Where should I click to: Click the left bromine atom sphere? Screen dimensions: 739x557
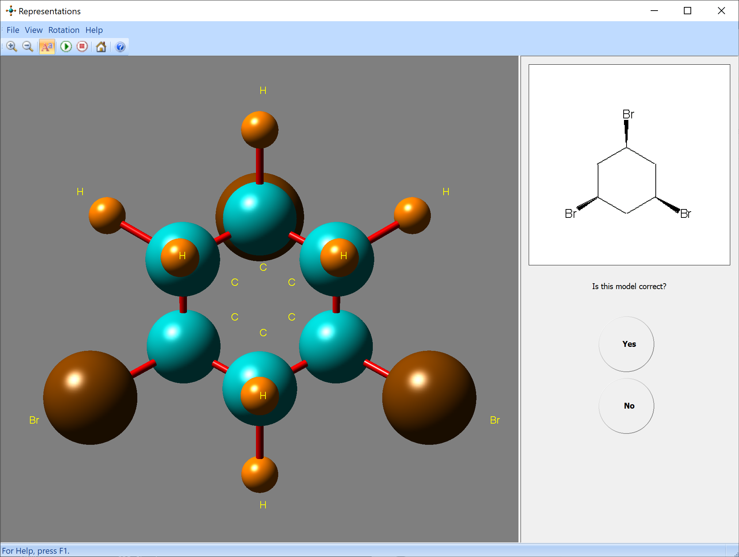[90, 397]
